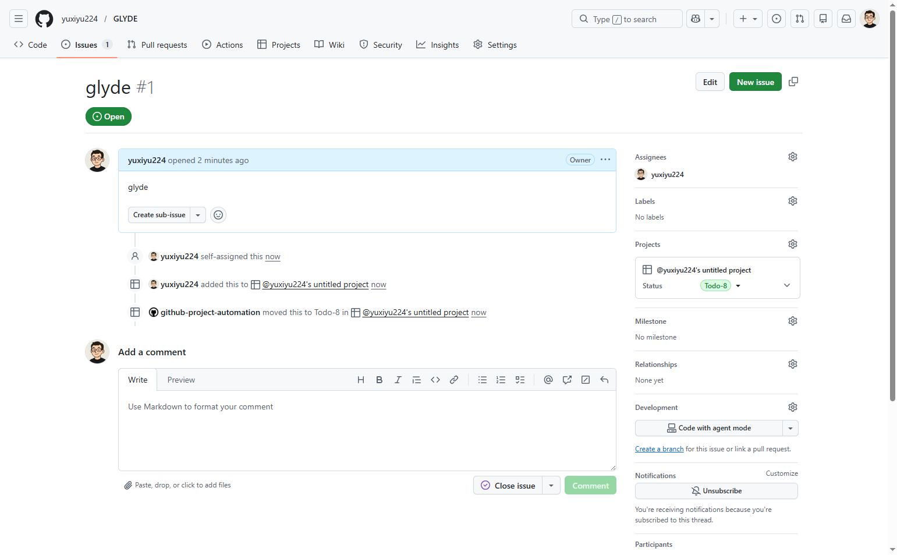This screenshot has width=897, height=555.
Task: Edit Milestone with the gear icon
Action: pos(793,321)
